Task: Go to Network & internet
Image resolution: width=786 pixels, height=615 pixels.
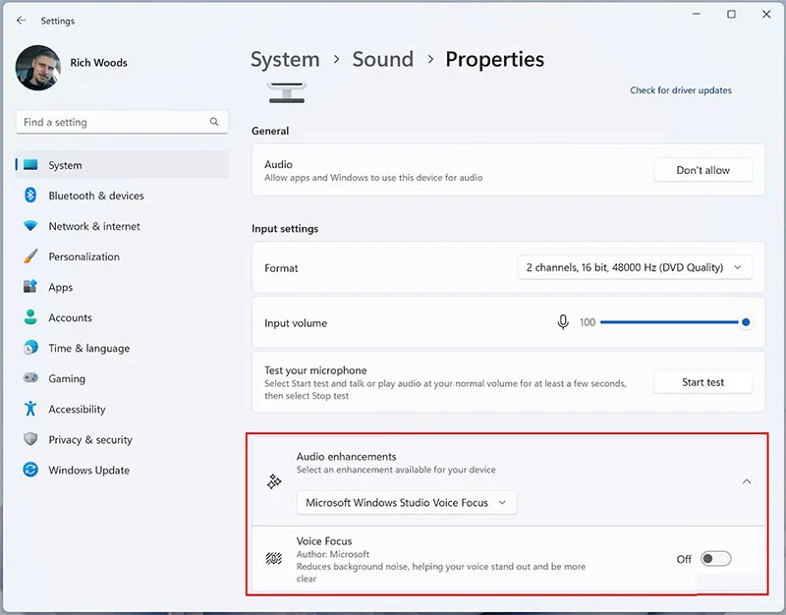Action: pos(122,226)
